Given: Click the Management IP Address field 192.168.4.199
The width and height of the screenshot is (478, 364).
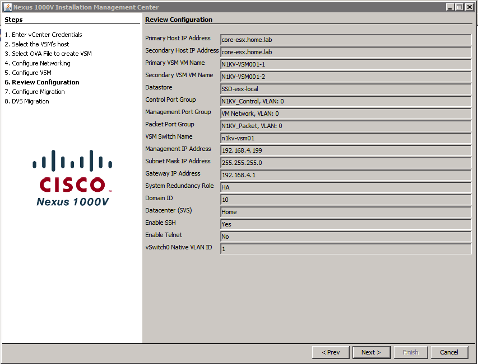Looking at the screenshot, I should (346, 150).
